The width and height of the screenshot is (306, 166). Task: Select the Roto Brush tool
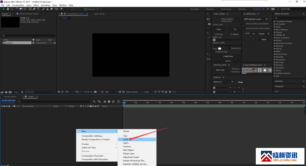tap(57, 9)
